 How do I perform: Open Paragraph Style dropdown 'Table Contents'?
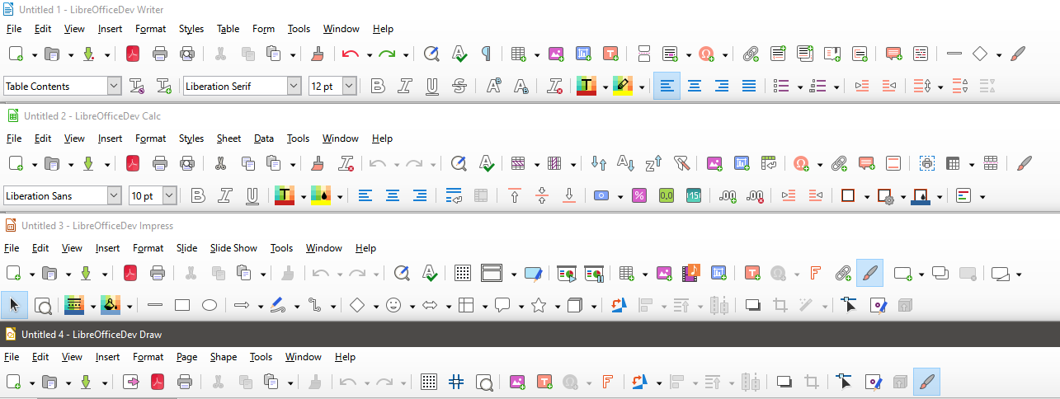115,86
